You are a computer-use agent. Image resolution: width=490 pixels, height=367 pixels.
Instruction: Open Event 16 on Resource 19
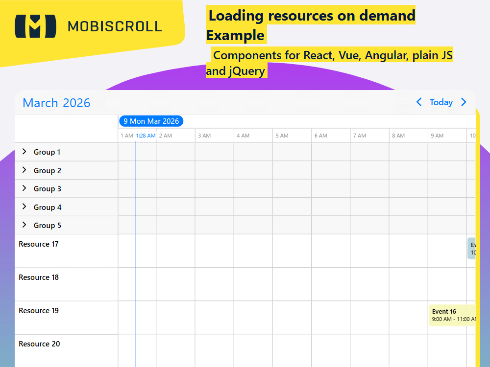click(451, 316)
